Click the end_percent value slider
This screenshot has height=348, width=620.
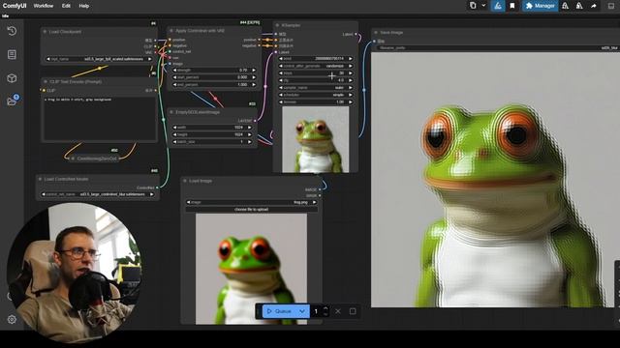click(214, 84)
